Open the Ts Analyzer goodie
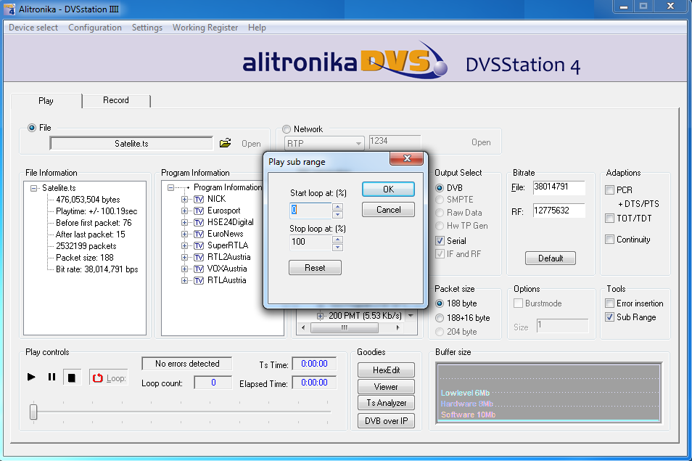This screenshot has height=461, width=692. (386, 403)
